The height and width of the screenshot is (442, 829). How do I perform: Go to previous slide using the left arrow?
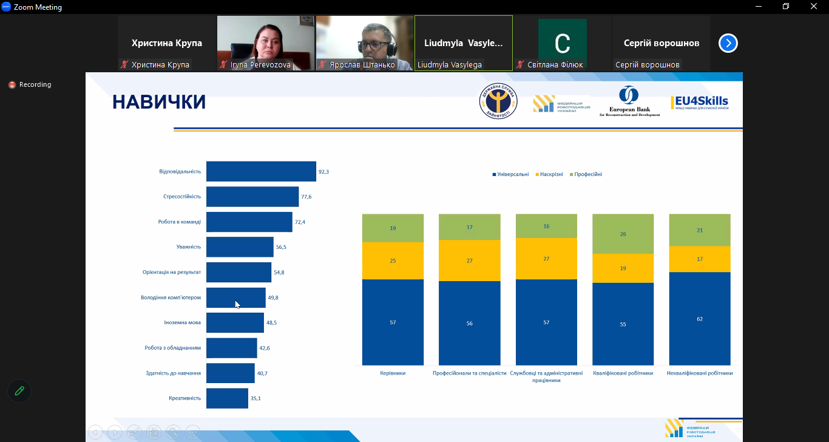tap(95, 432)
